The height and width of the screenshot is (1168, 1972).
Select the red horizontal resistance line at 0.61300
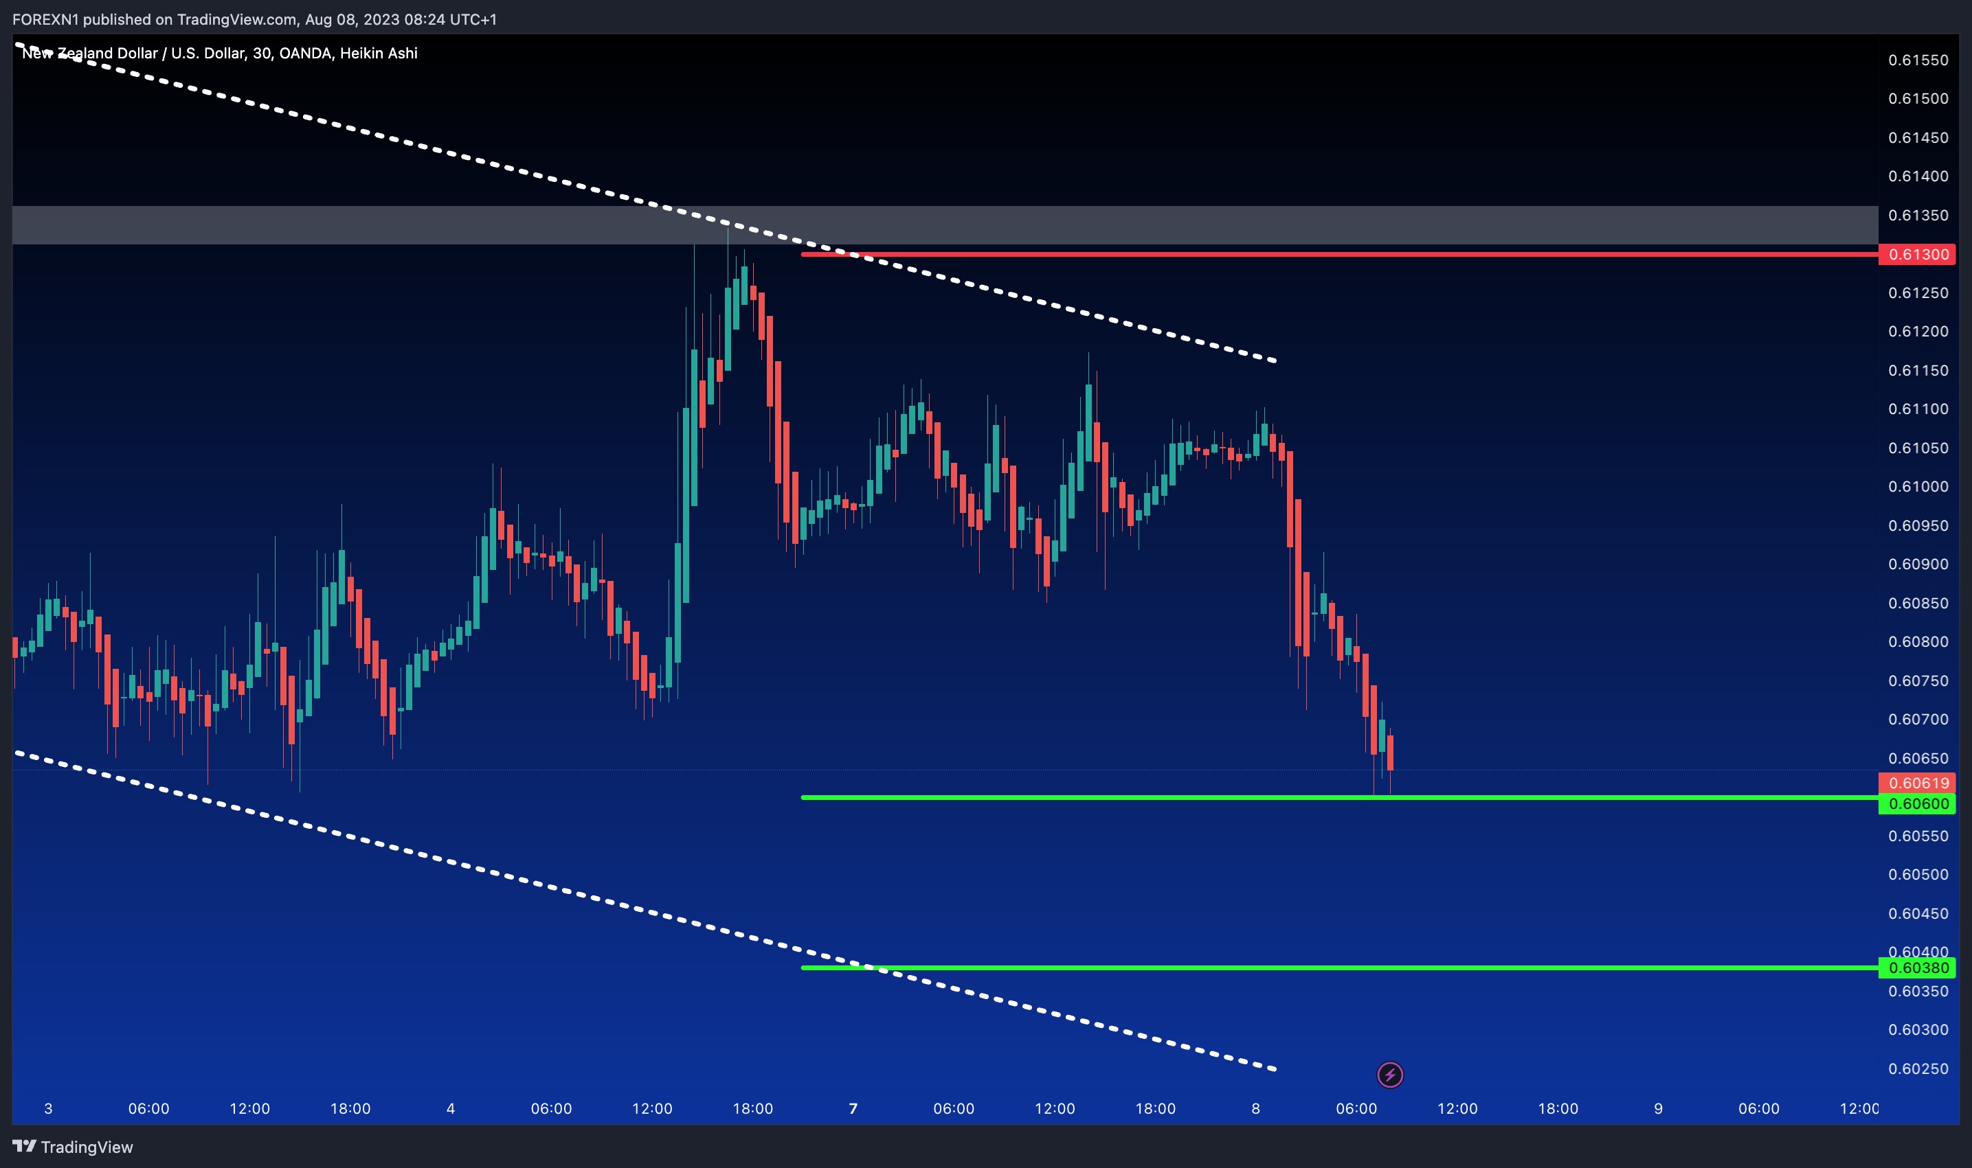tap(1338, 254)
